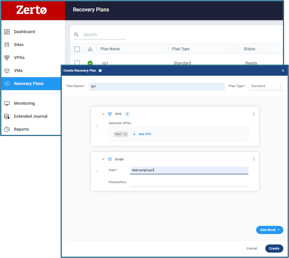Screen dimensions: 289x258
Task: Select Recovery Plans in sidebar
Action: (x=31, y=84)
